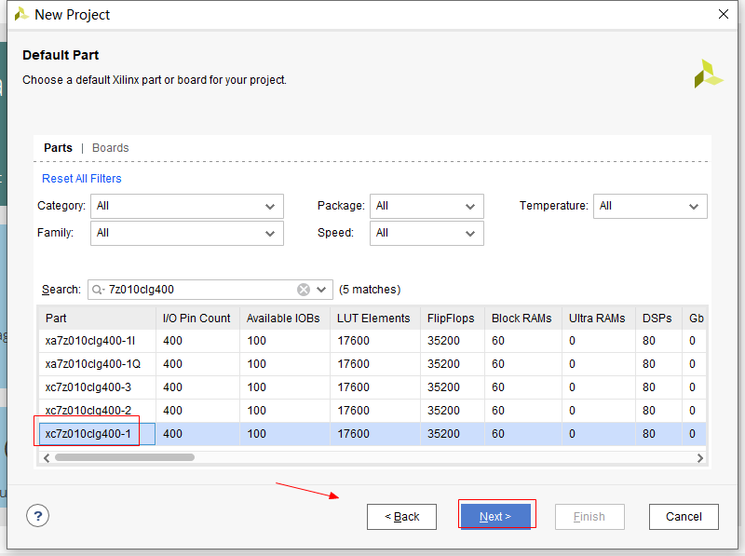Click Reset All Filters link
Image resolution: width=745 pixels, height=556 pixels.
(82, 179)
